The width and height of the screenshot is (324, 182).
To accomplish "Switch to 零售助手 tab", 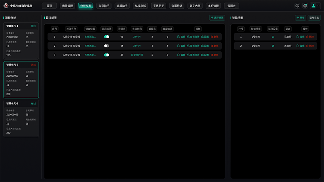I will pos(158,6).
